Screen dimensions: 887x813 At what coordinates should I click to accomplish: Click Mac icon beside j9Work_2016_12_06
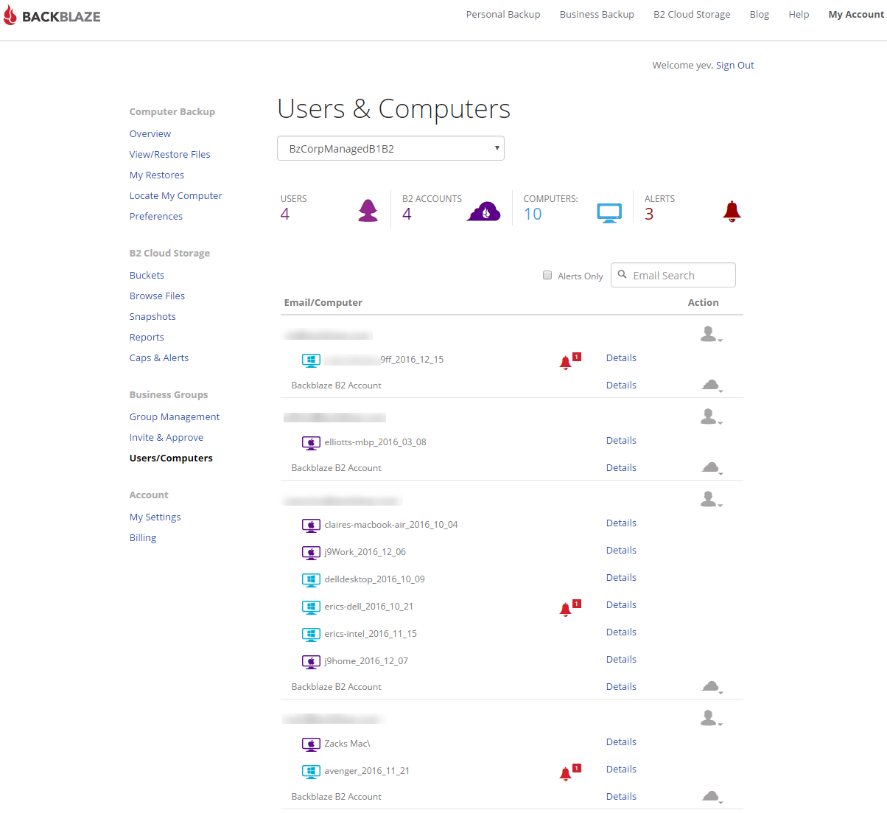(x=311, y=553)
